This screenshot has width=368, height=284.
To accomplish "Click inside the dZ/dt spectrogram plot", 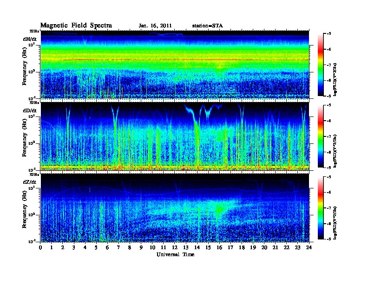I will (x=175, y=207).
